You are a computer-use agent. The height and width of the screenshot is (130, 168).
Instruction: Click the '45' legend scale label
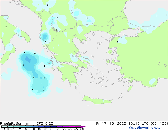(76, 129)
